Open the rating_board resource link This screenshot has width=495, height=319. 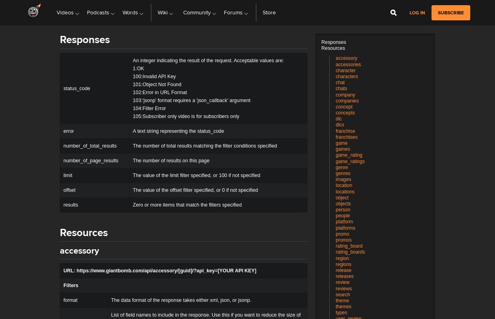tap(349, 246)
